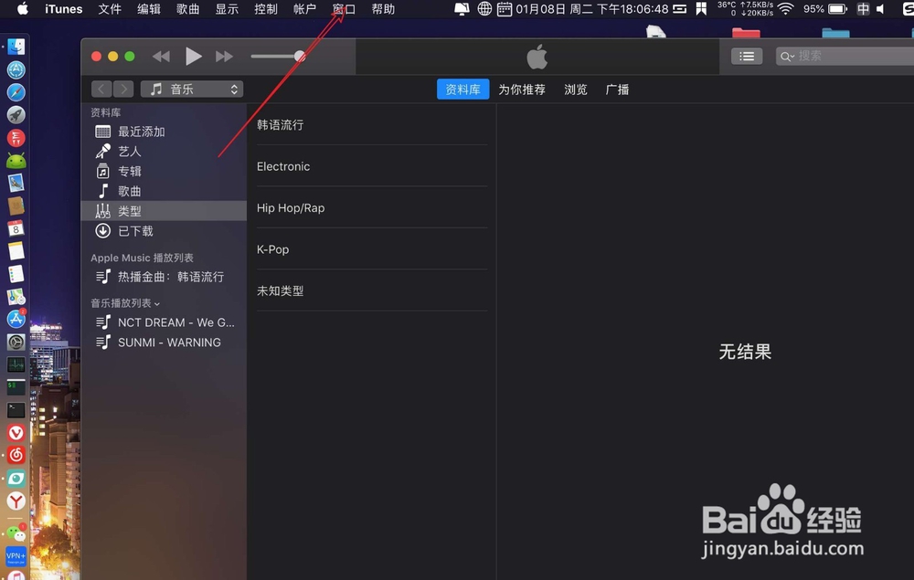914x580 pixels.
Task: Open the green Android icon in the Dock
Action: (x=16, y=161)
